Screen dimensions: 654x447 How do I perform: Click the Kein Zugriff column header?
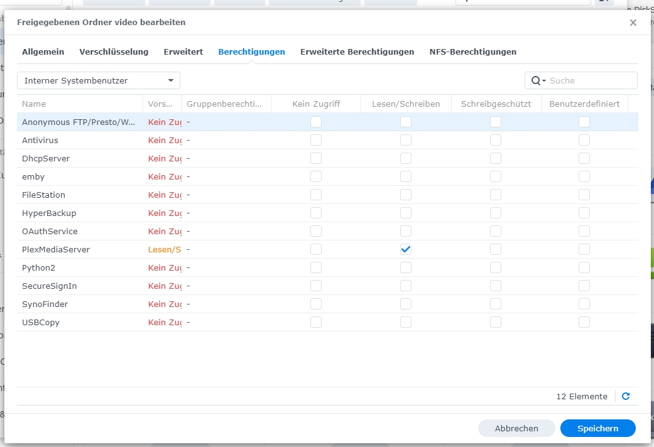coord(316,104)
